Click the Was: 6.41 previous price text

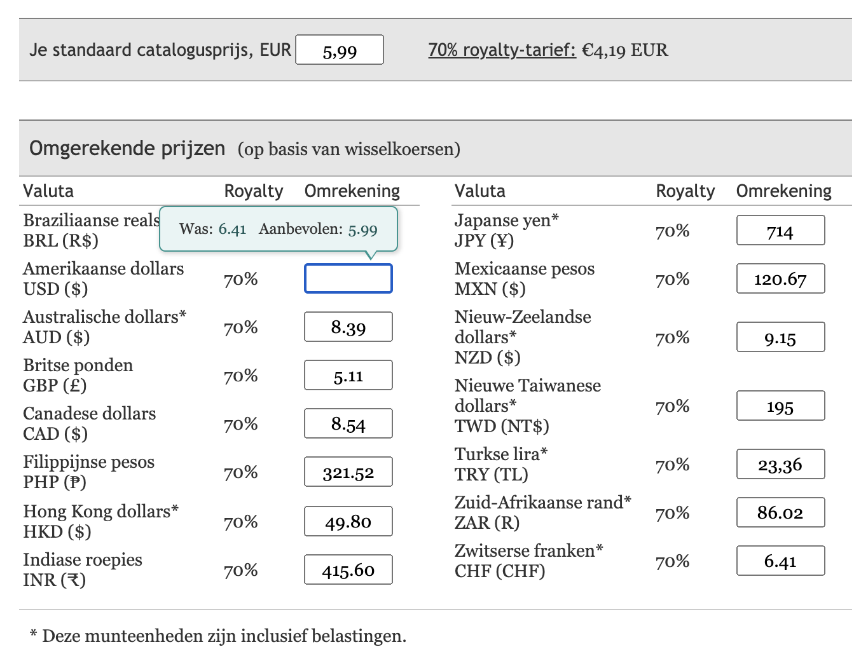click(213, 228)
